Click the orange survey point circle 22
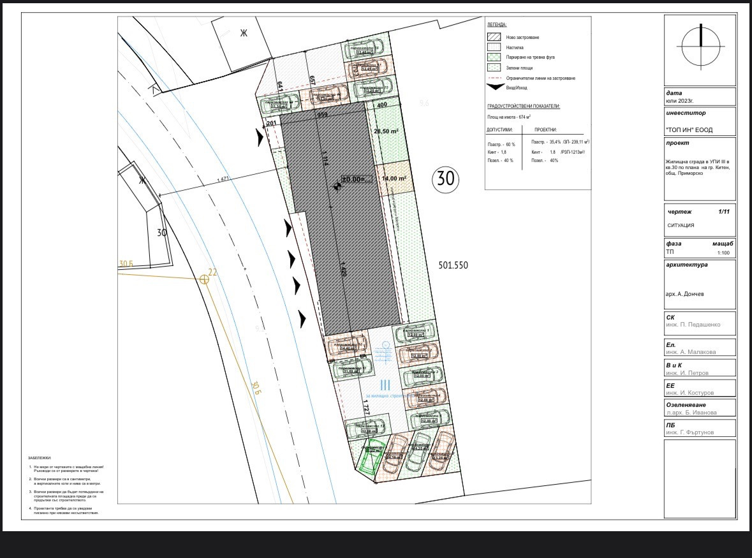This screenshot has height=558, width=752. pyautogui.click(x=204, y=279)
